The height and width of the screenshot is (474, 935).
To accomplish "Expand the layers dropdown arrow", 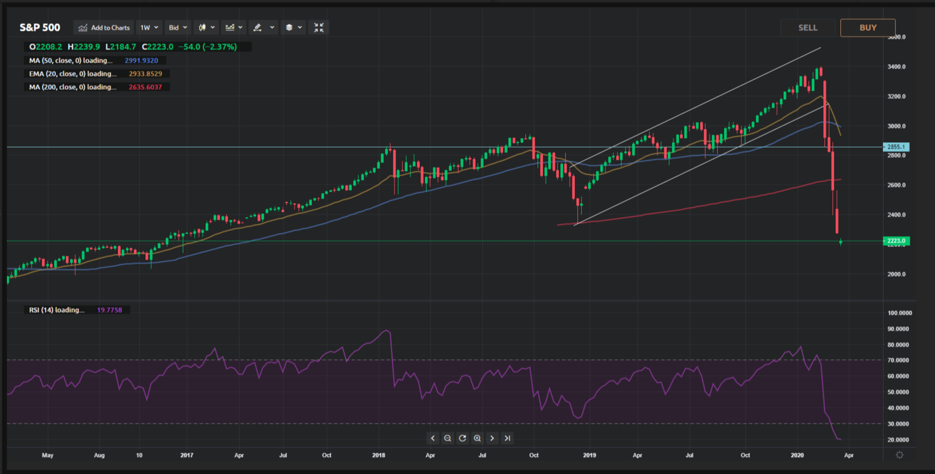I will pyautogui.click(x=300, y=27).
